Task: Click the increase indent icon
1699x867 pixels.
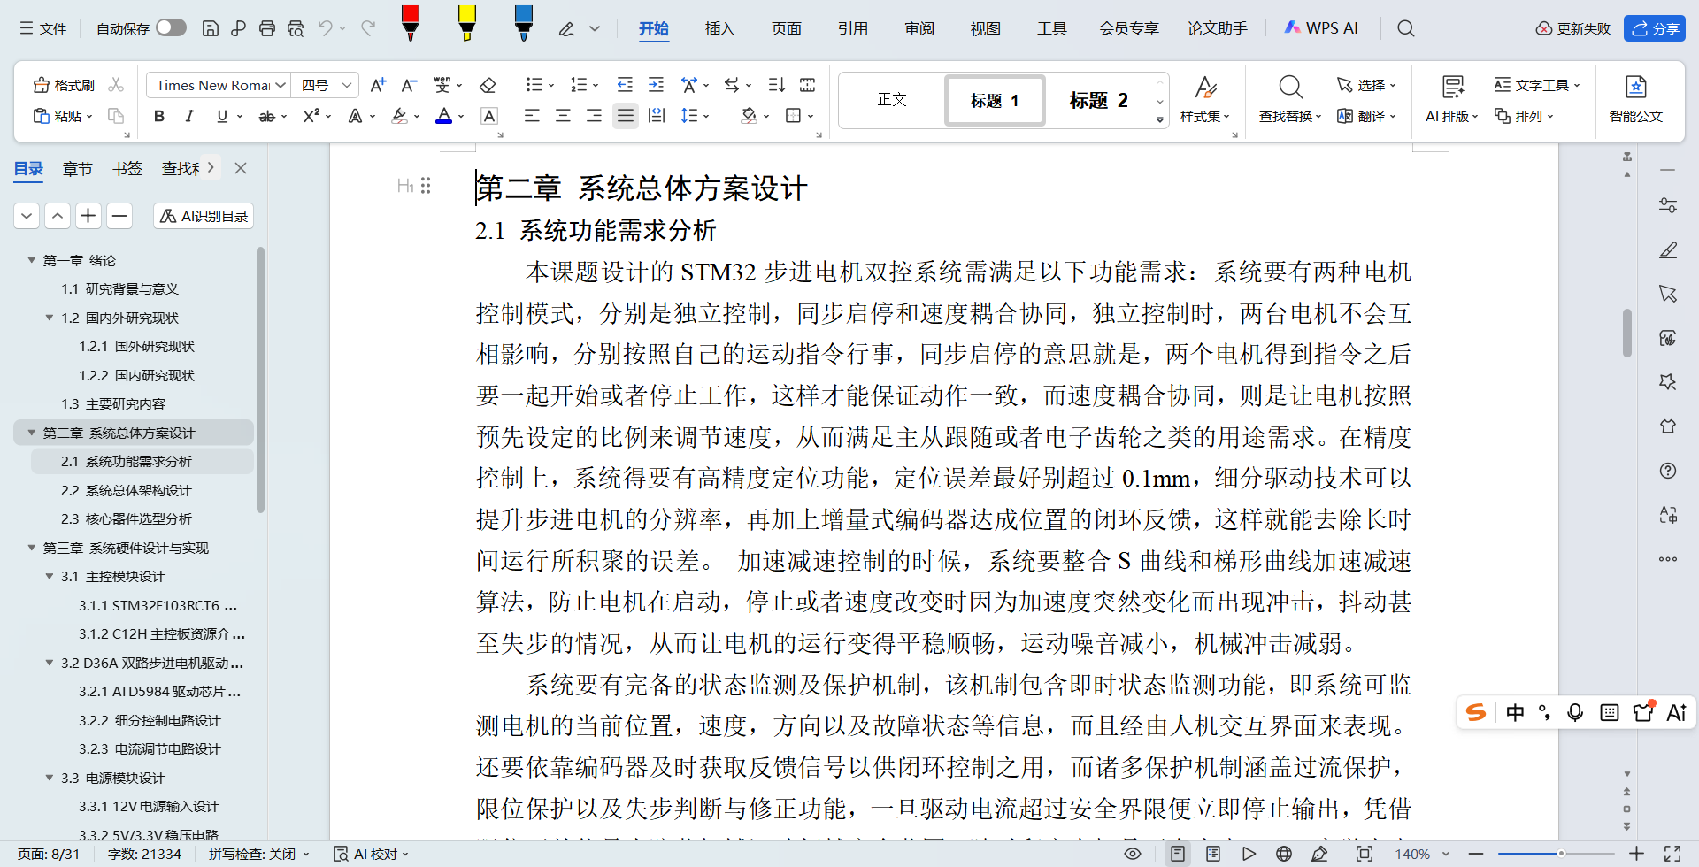Action: tap(656, 85)
